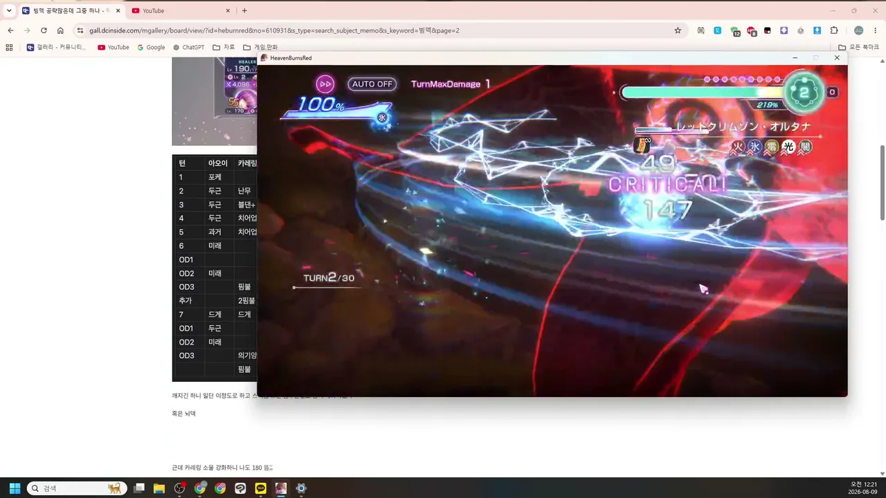Open the ChatGPT bookmark
This screenshot has height=498, width=886.
pos(188,47)
